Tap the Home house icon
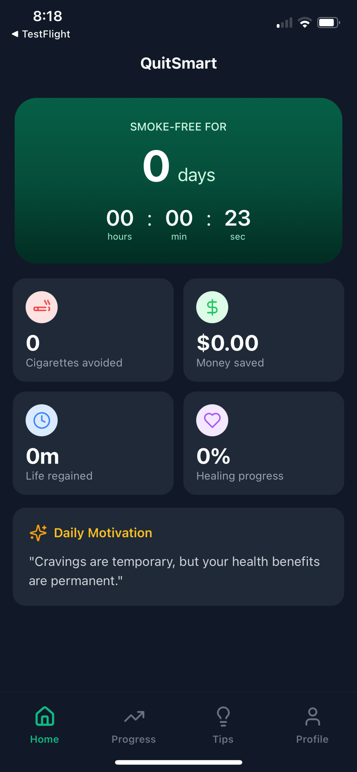Screen dimensions: 357x772 coord(45,716)
